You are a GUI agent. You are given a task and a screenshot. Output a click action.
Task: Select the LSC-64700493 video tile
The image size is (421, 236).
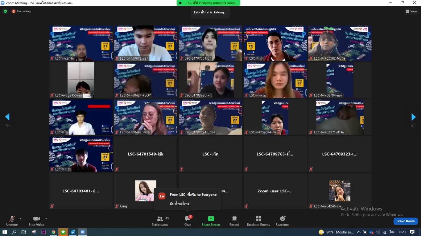[146, 117]
